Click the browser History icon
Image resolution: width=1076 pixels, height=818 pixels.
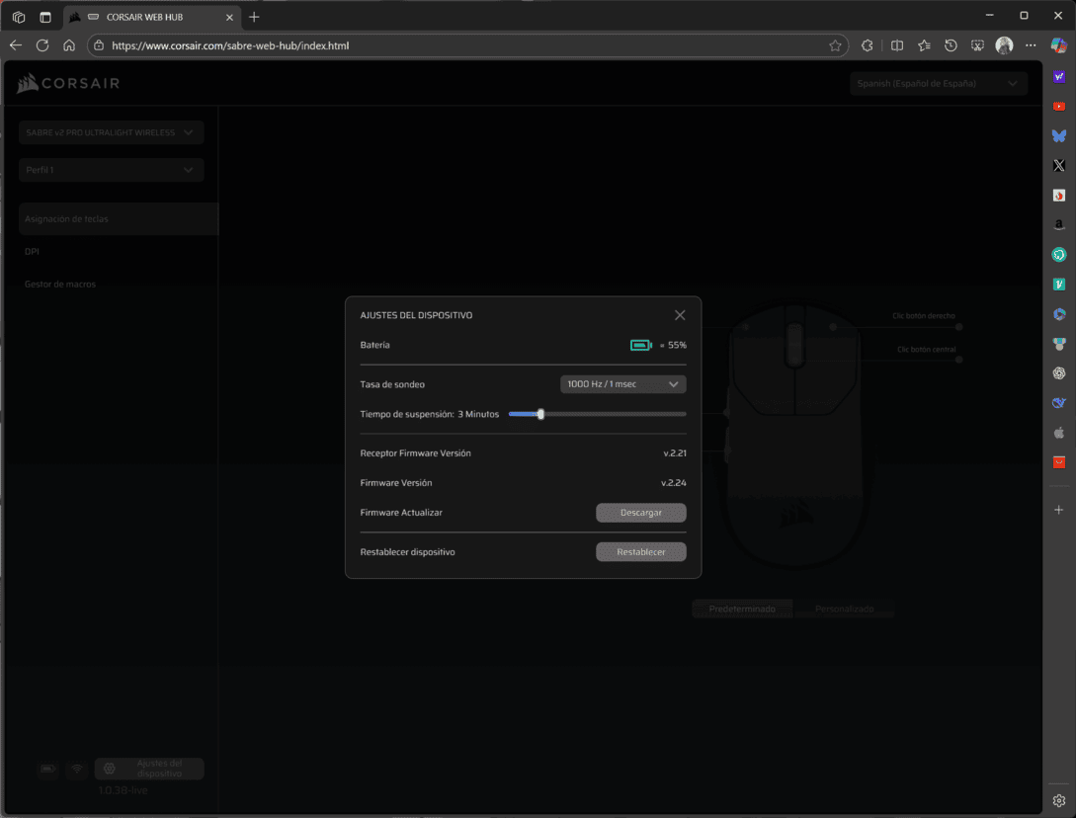point(951,45)
